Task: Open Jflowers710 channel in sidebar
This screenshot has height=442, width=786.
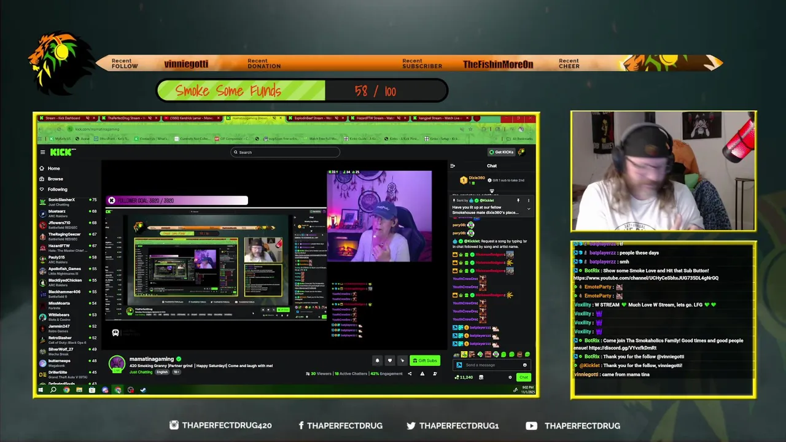Action: [69, 225]
